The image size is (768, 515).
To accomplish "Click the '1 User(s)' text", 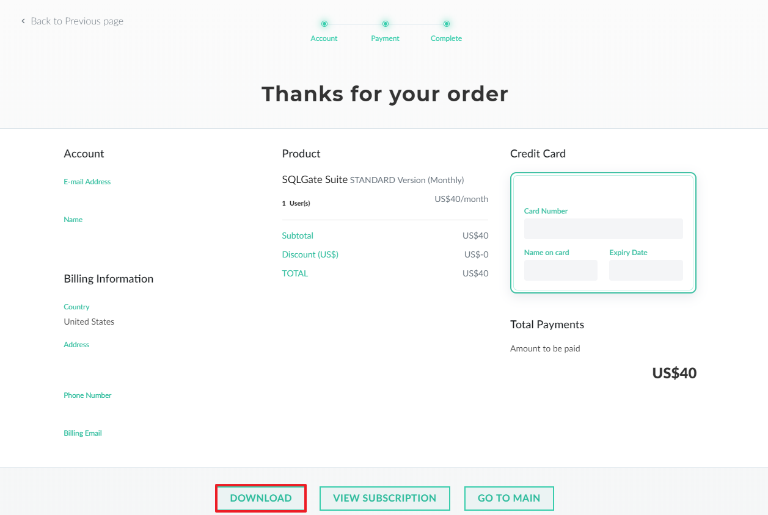I will pos(296,203).
